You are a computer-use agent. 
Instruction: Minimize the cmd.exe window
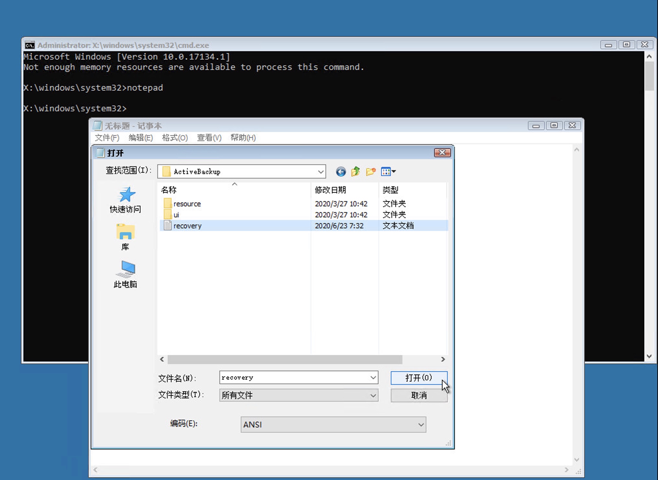(x=608, y=45)
